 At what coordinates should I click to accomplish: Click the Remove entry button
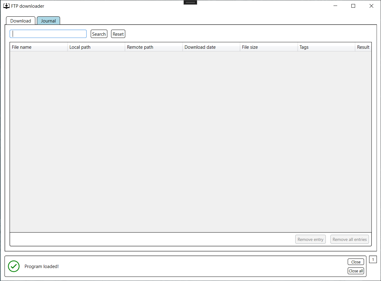(x=310, y=239)
